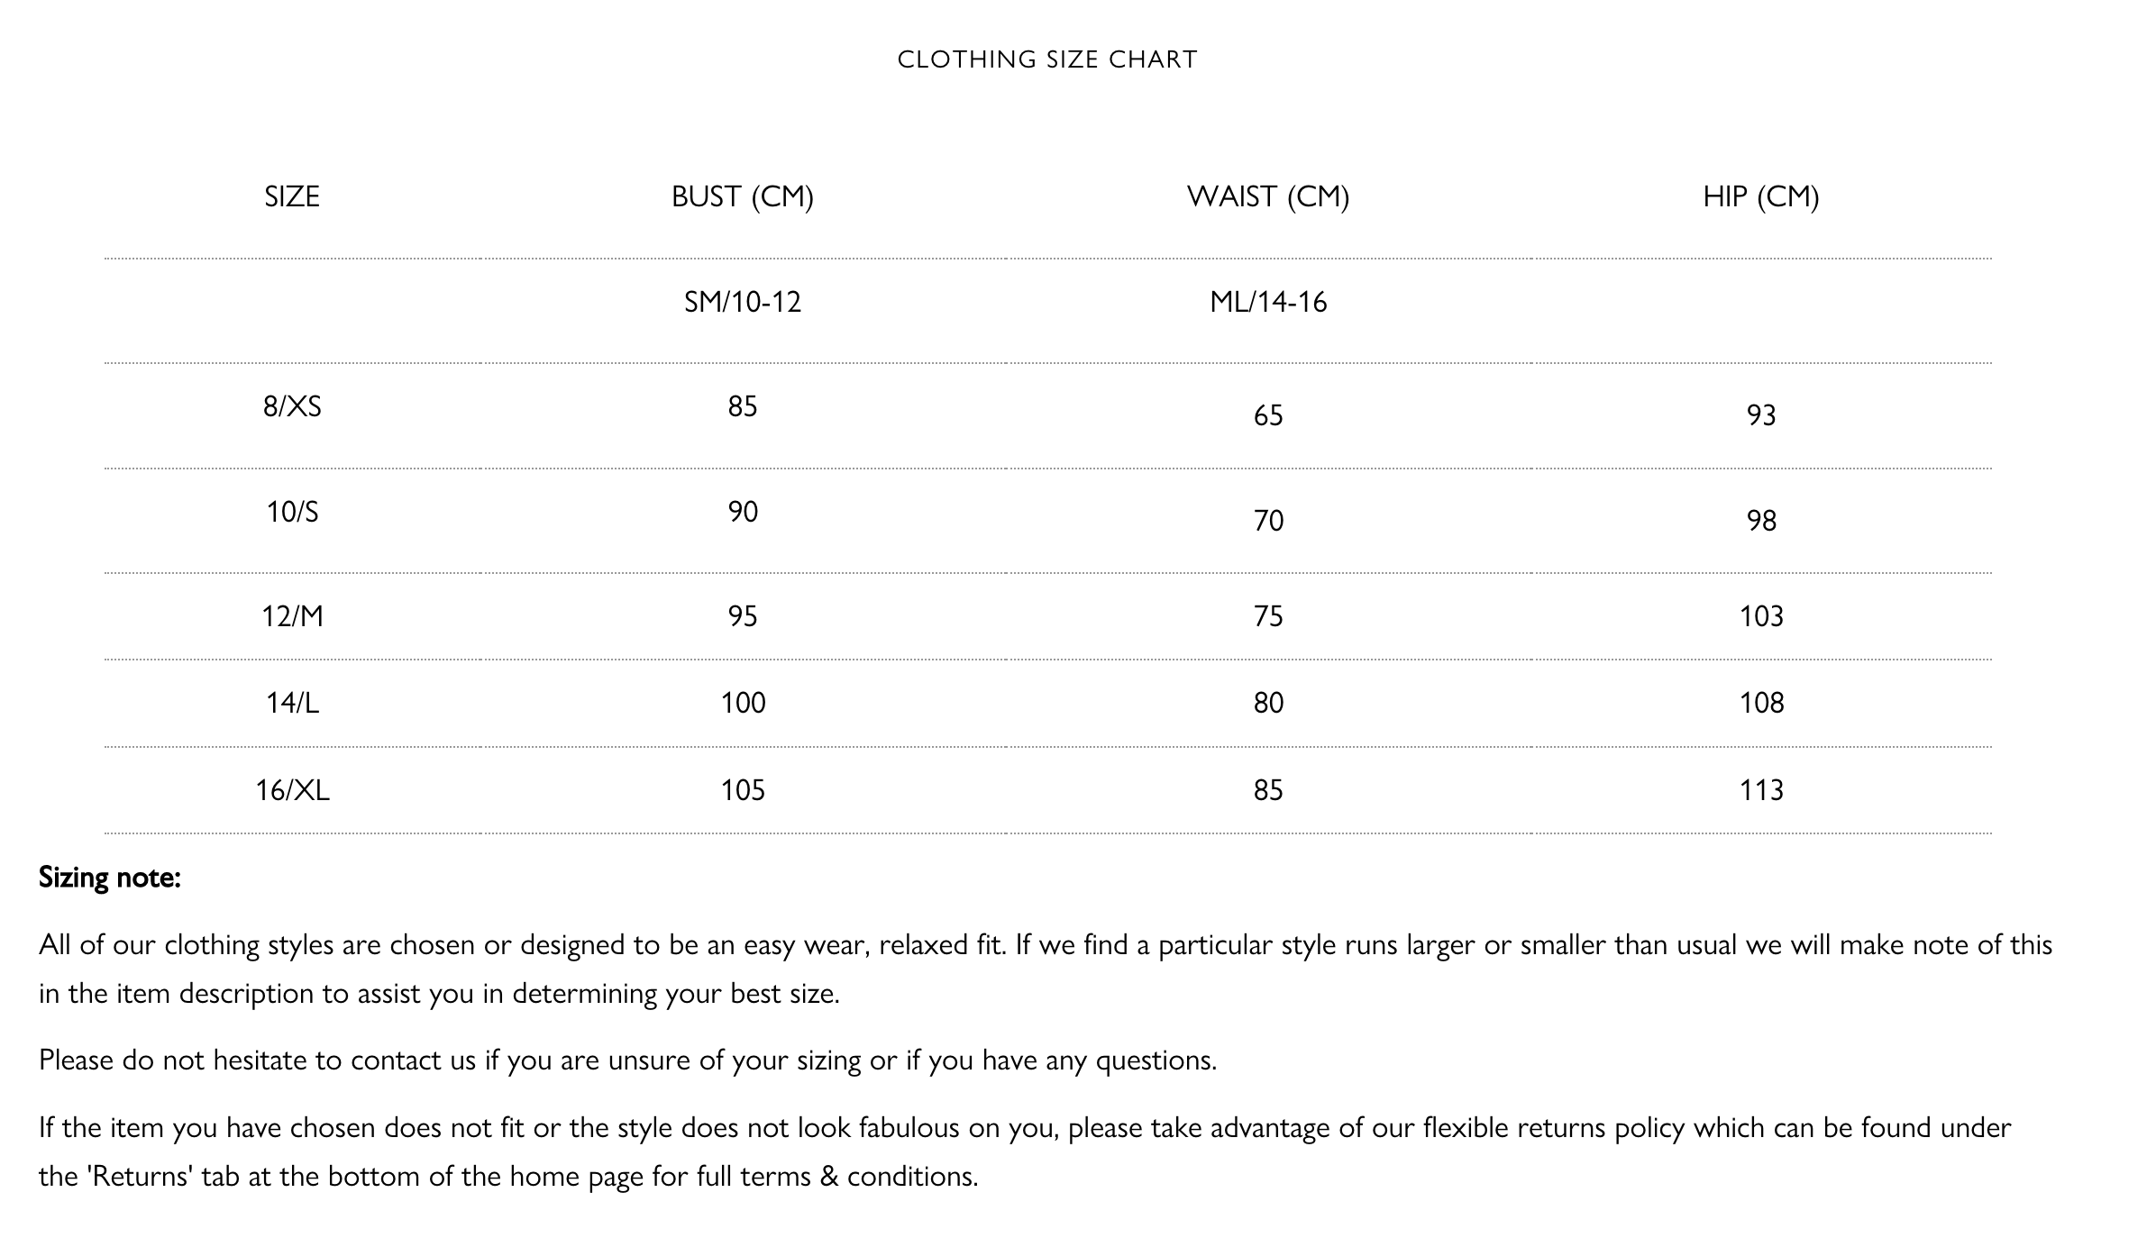Viewport: 2156px width, 1247px height.
Task: Click the 'Please do not hesitate' sentence
Action: 627,1060
